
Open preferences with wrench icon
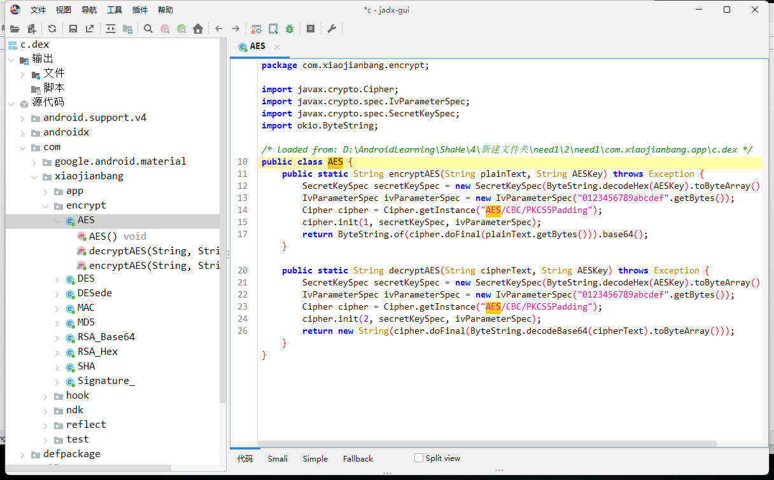point(332,29)
